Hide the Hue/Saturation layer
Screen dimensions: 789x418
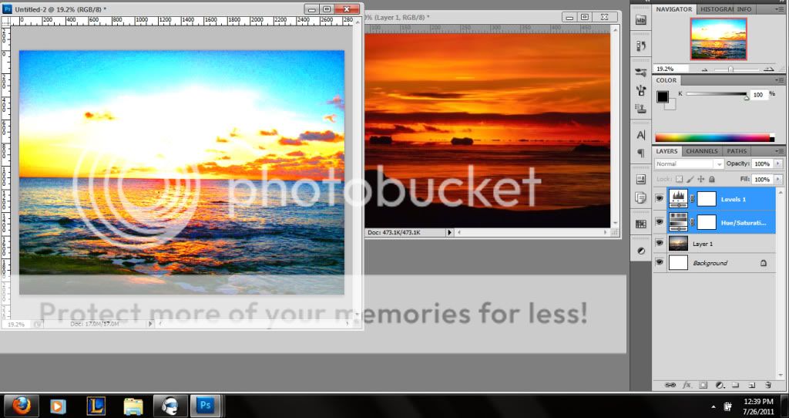pyautogui.click(x=660, y=222)
